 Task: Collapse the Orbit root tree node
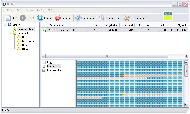pos(5,25)
